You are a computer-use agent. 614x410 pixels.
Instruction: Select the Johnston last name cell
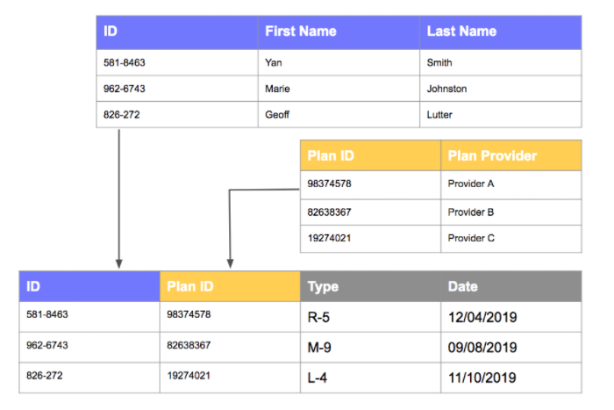point(446,89)
